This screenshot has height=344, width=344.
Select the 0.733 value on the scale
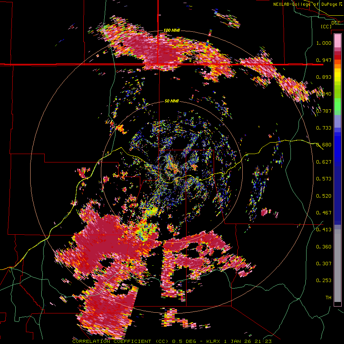pyautogui.click(x=324, y=128)
